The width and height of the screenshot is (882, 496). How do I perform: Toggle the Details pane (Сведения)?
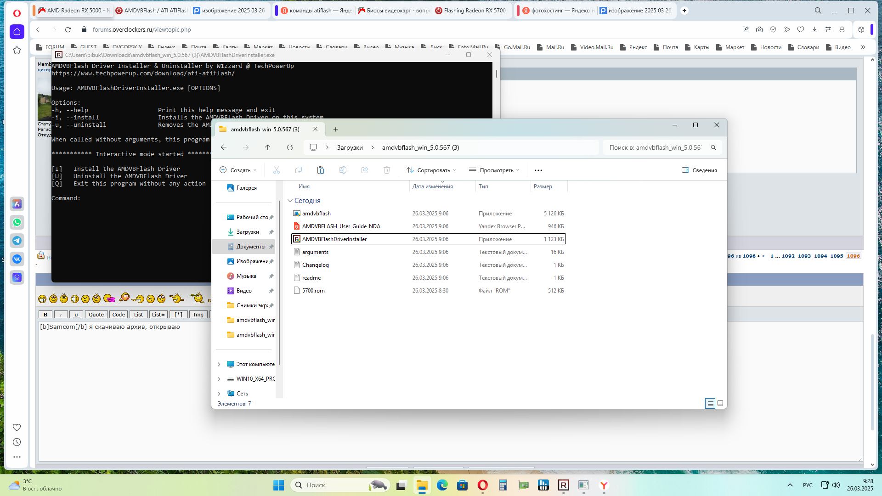coord(699,170)
